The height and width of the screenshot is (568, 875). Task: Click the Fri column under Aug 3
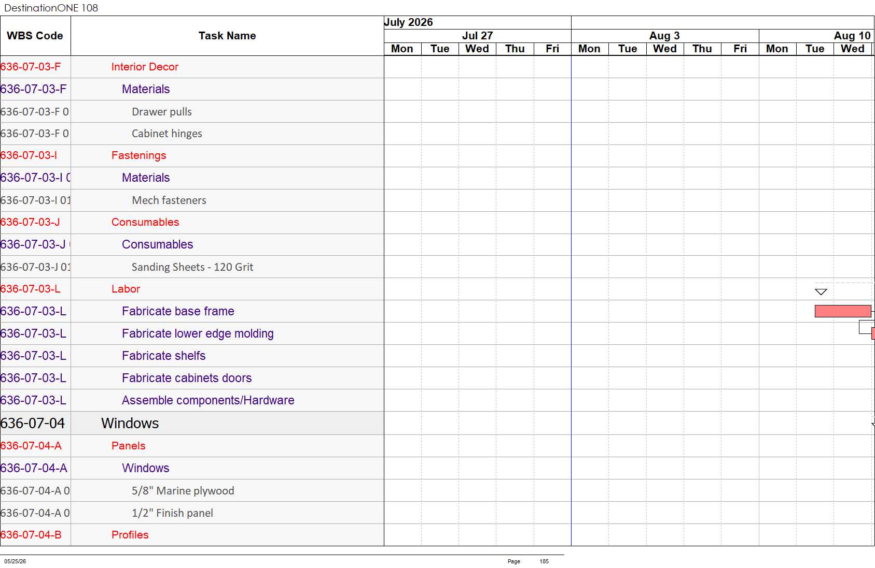point(740,49)
